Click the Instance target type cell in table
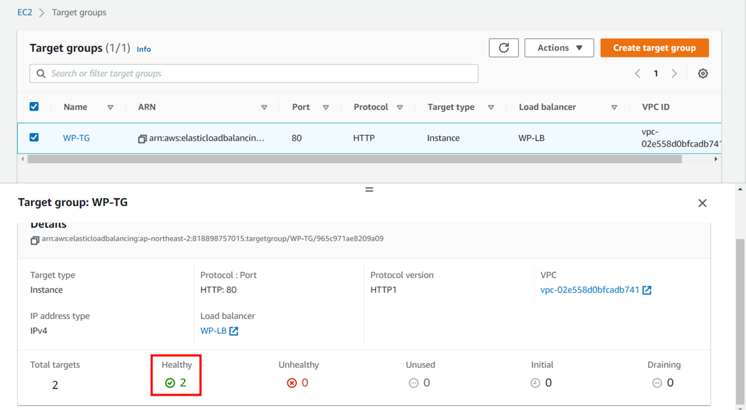The height and width of the screenshot is (410, 746). pyautogui.click(x=443, y=139)
